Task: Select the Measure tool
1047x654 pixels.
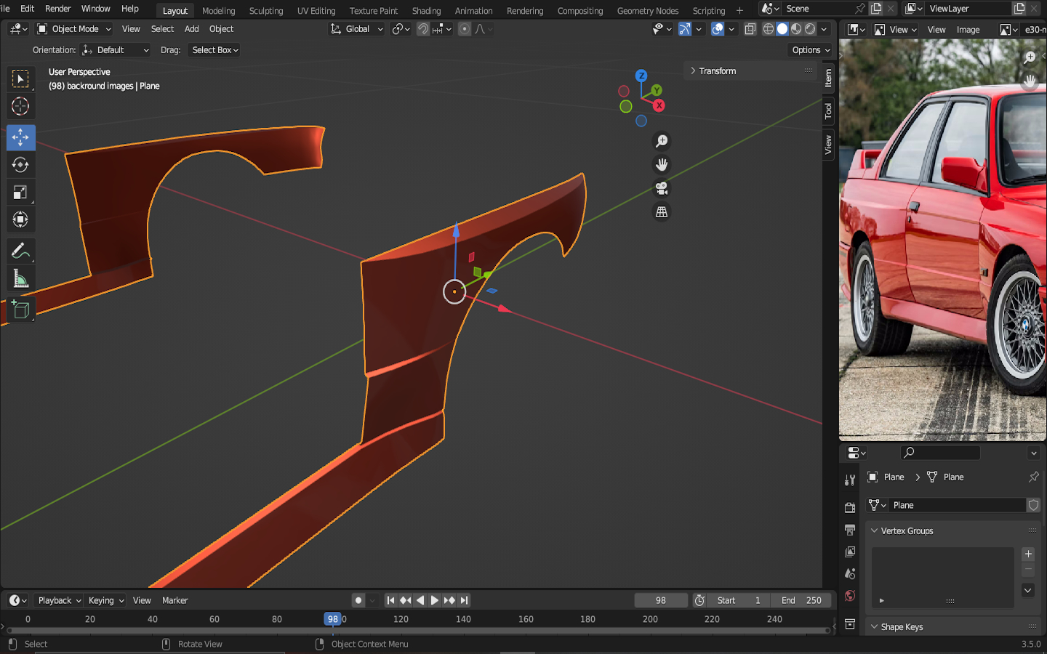Action: (20, 279)
